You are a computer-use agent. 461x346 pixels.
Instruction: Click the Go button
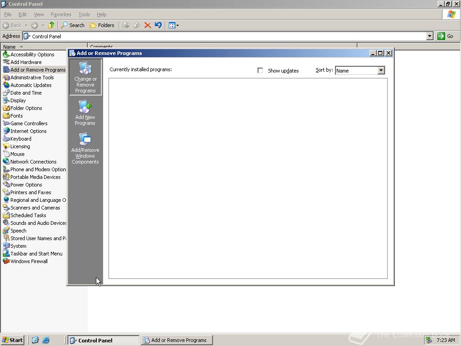pos(445,36)
